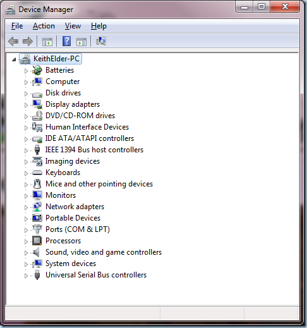Image resolution: width=307 pixels, height=328 pixels.
Task: Click the Show/Hide Action Pane toolbar icon
Action: pos(81,42)
